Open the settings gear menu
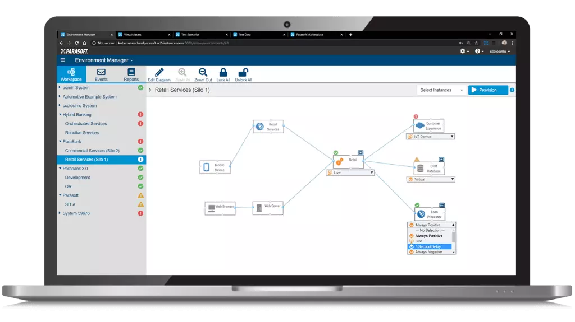 tap(464, 51)
